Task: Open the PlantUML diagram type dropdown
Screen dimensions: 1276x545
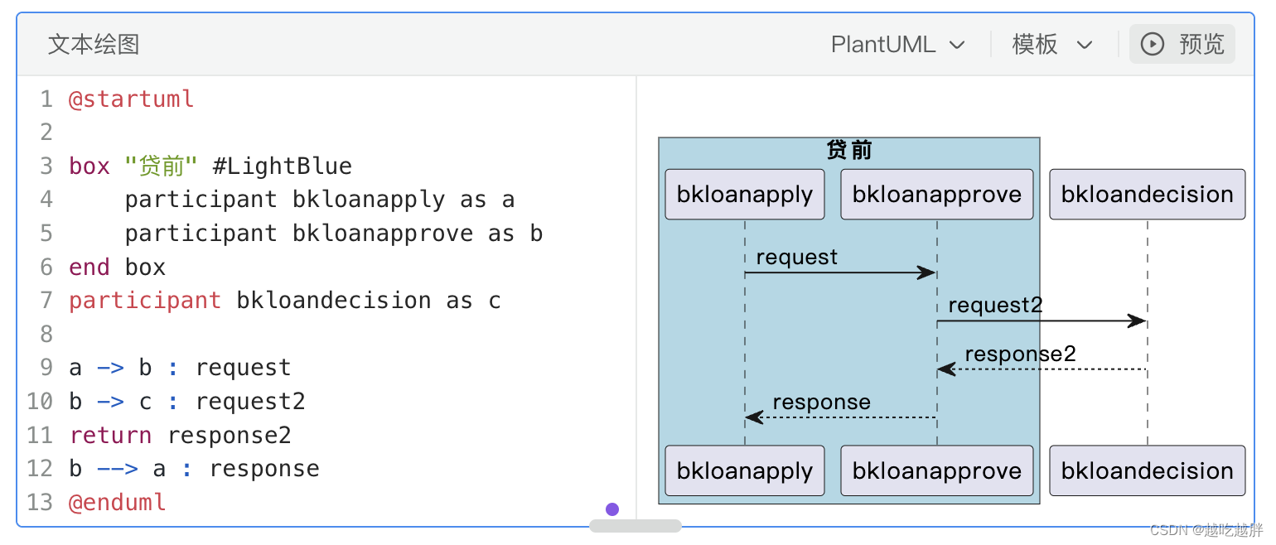Action: [x=898, y=45]
